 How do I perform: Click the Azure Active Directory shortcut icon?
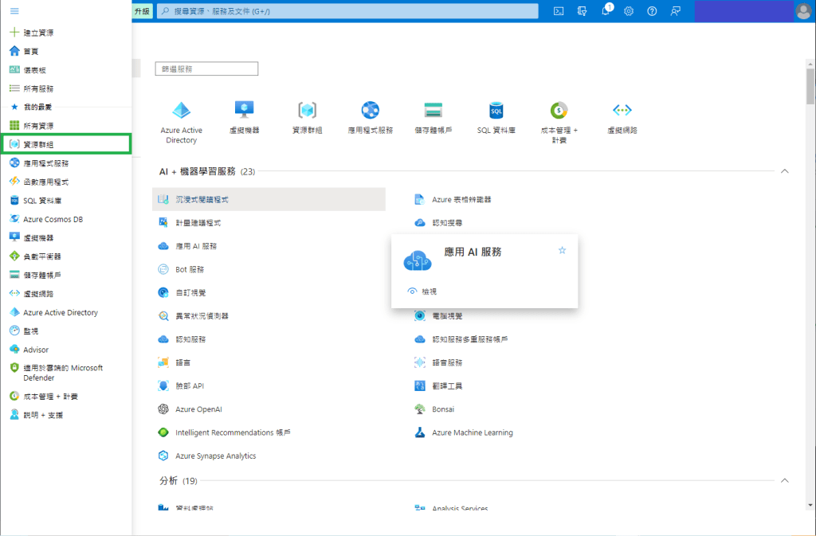(x=182, y=111)
